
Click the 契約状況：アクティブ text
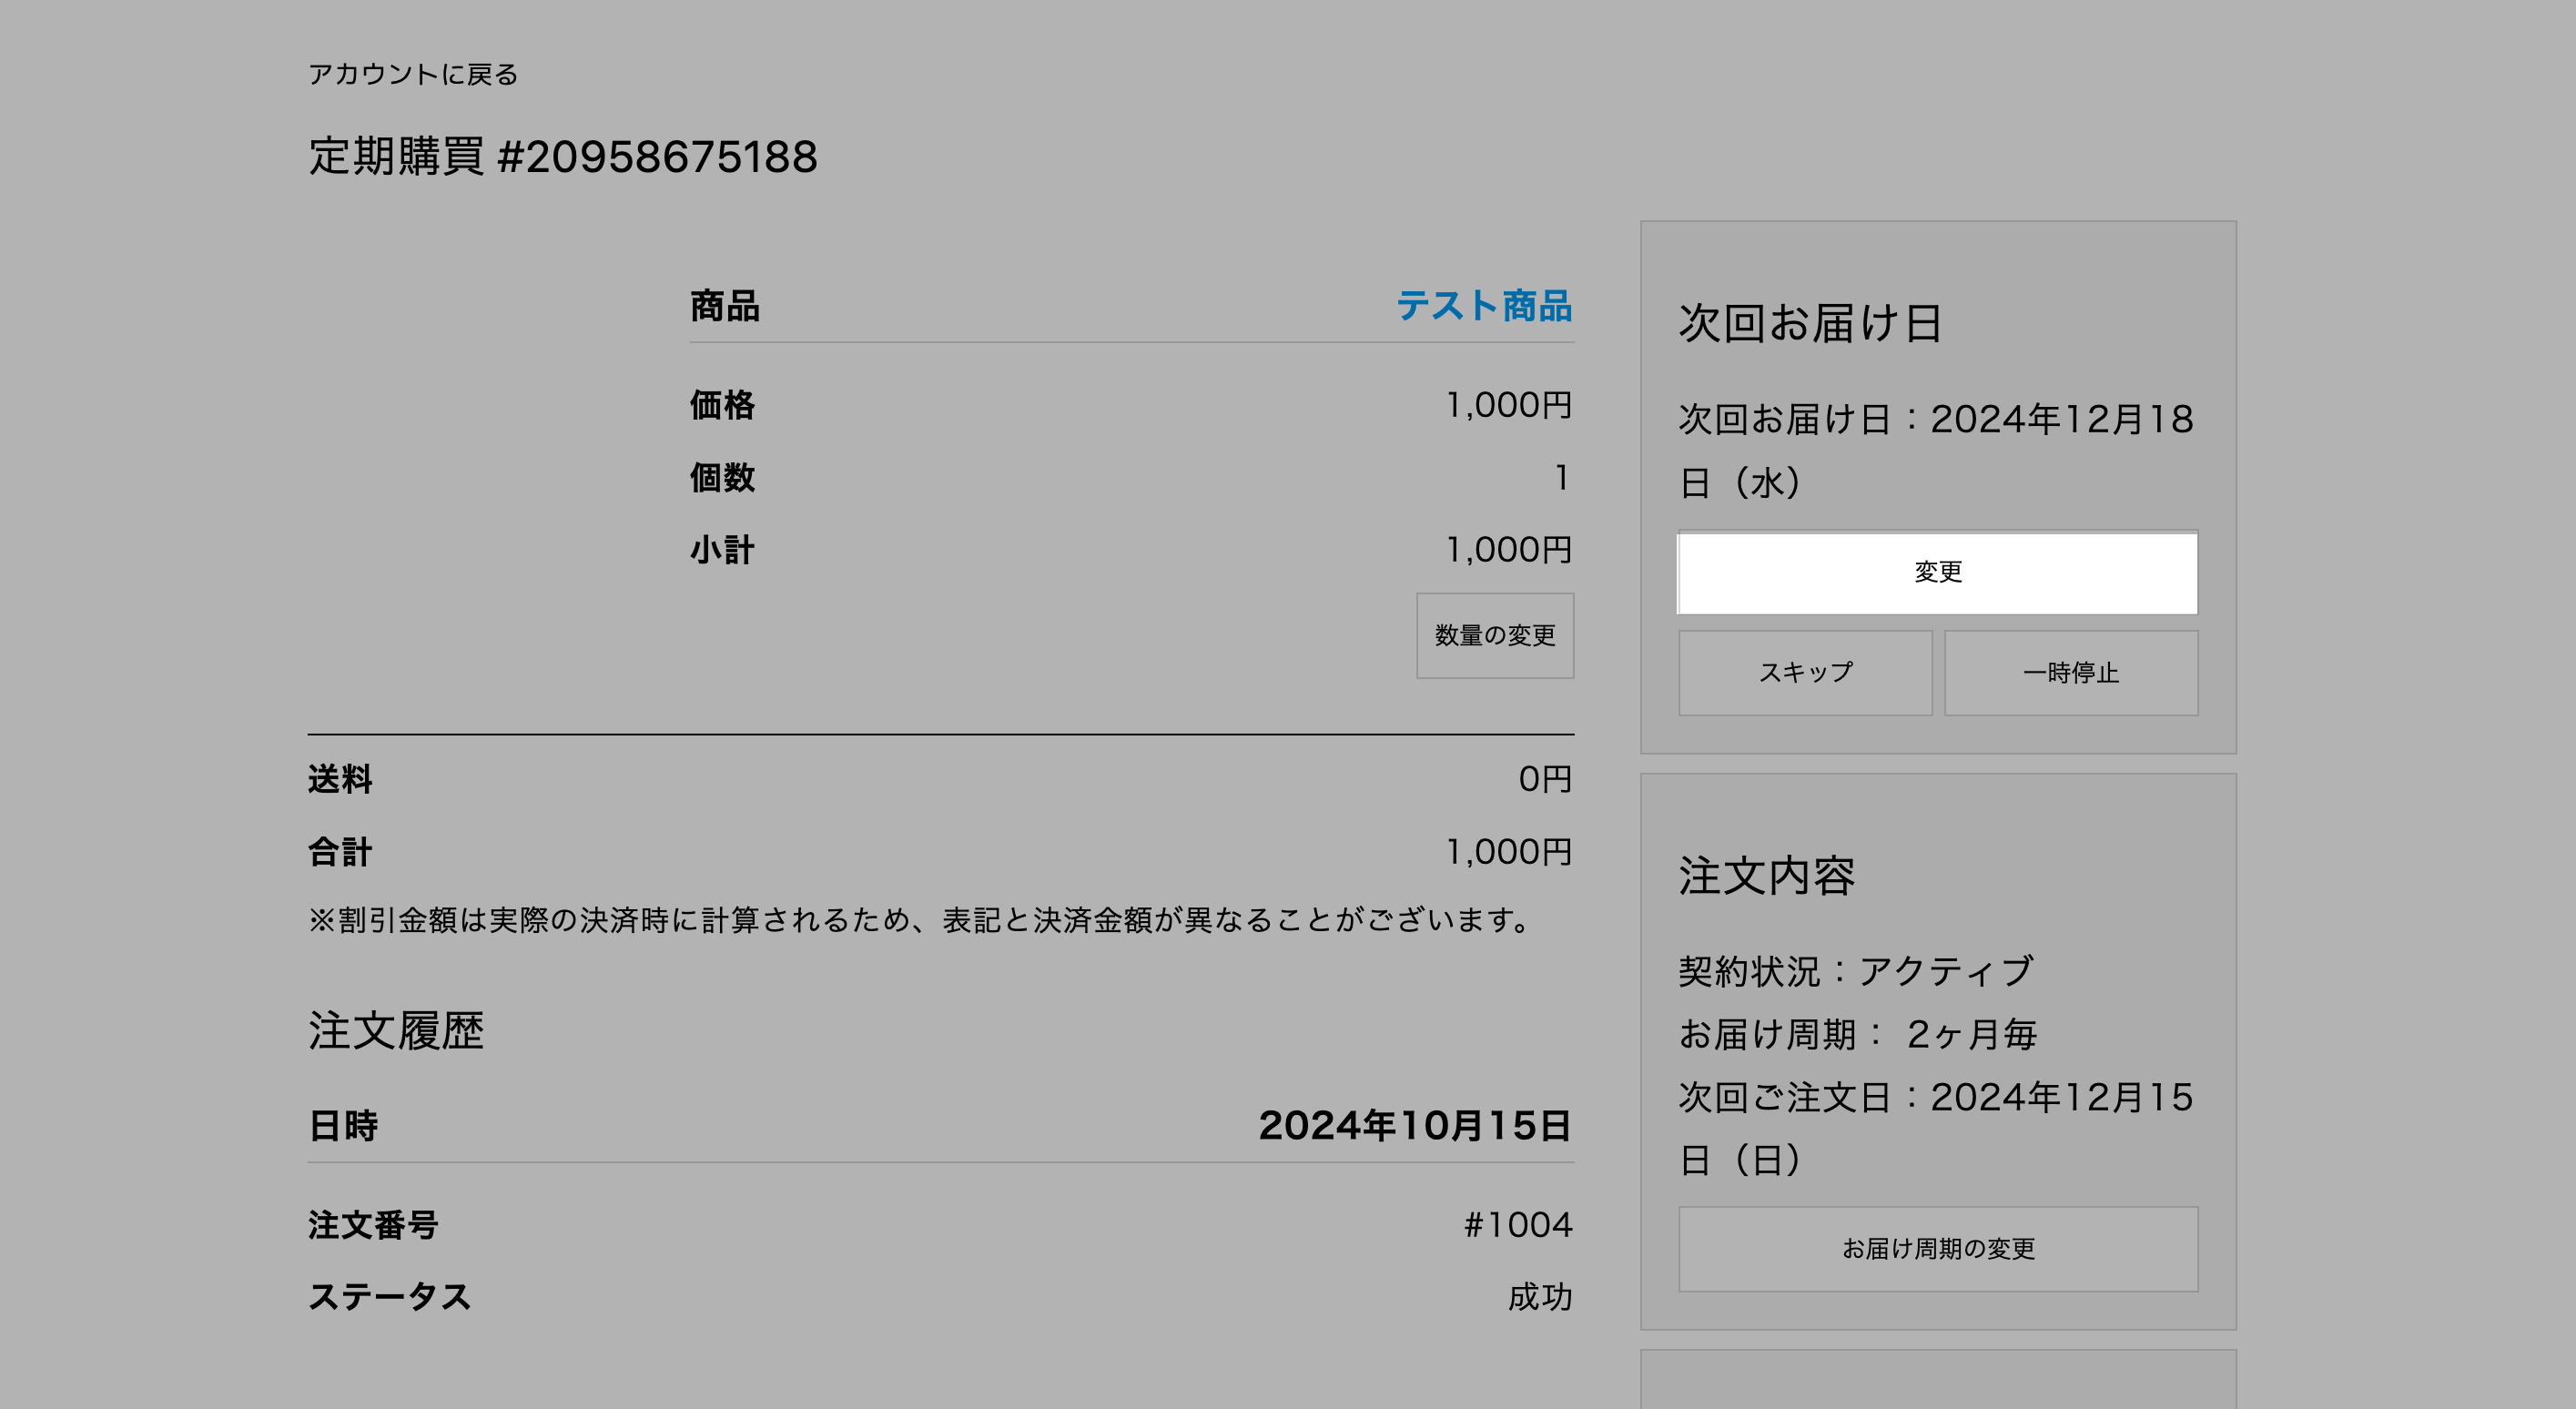(1856, 971)
